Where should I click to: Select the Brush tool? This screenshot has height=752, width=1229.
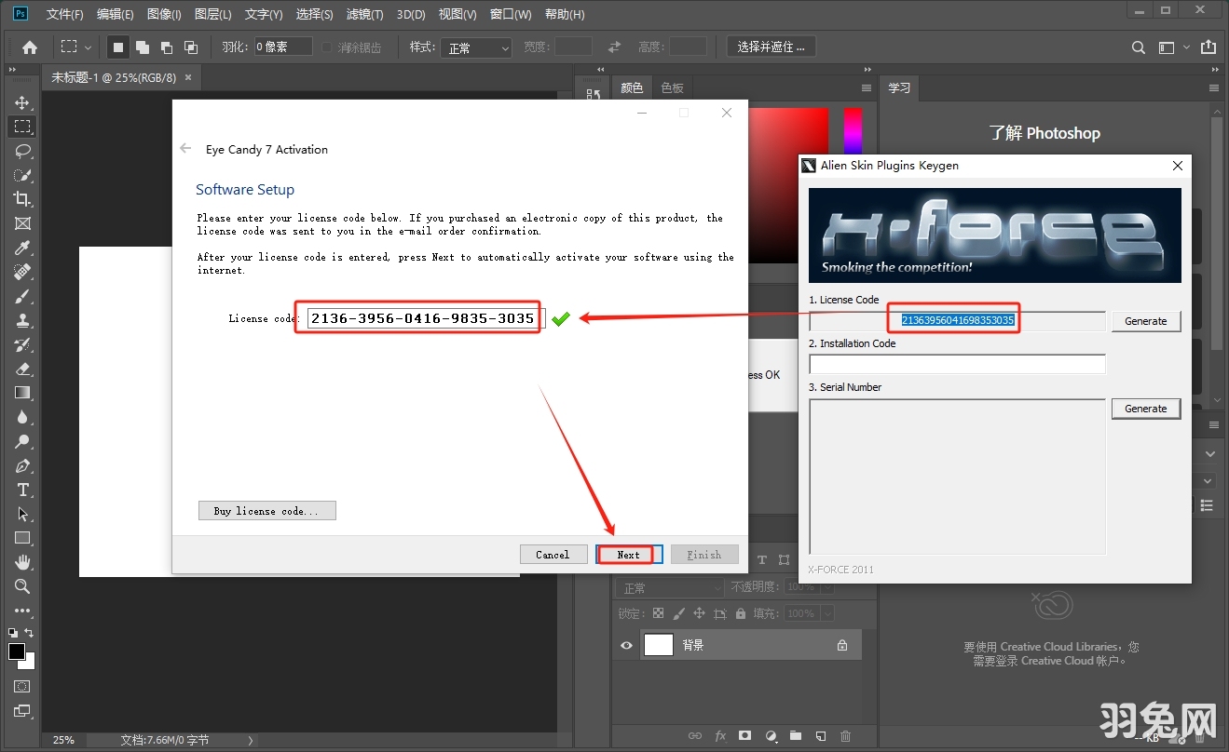[22, 296]
